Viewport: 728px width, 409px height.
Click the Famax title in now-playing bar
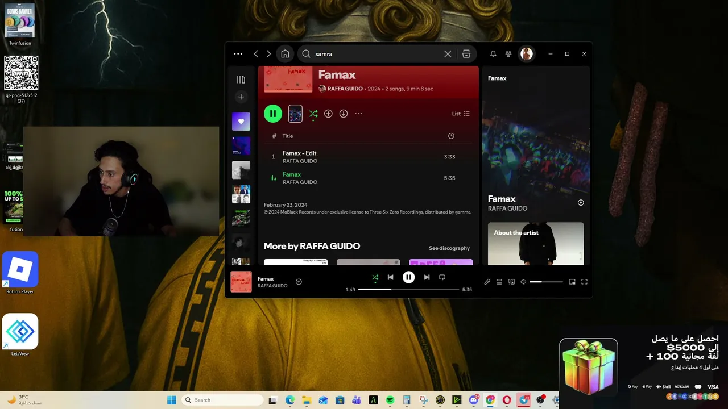(266, 279)
